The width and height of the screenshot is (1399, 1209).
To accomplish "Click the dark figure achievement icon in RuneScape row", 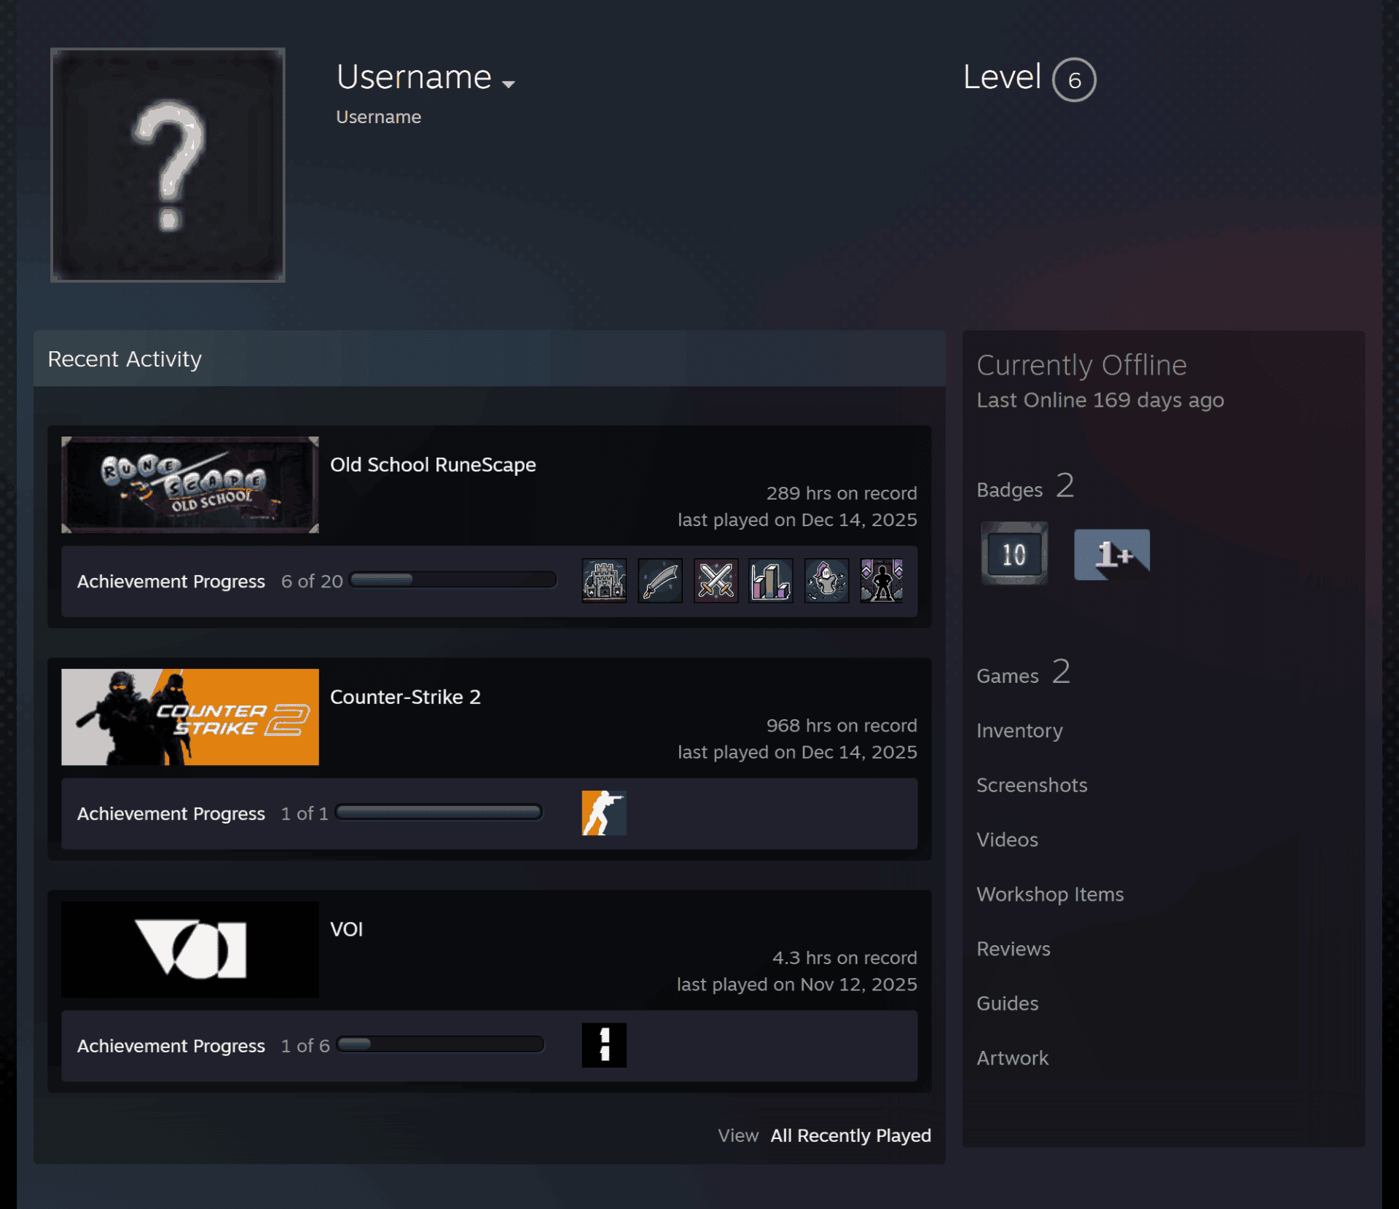I will click(882, 581).
